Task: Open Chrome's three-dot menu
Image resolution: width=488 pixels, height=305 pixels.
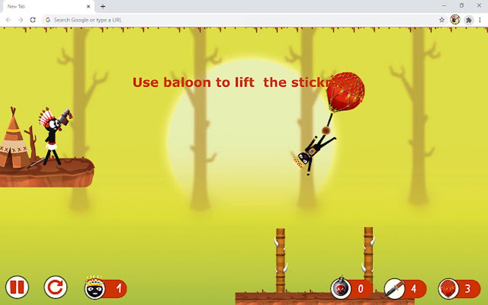Action: [480, 20]
